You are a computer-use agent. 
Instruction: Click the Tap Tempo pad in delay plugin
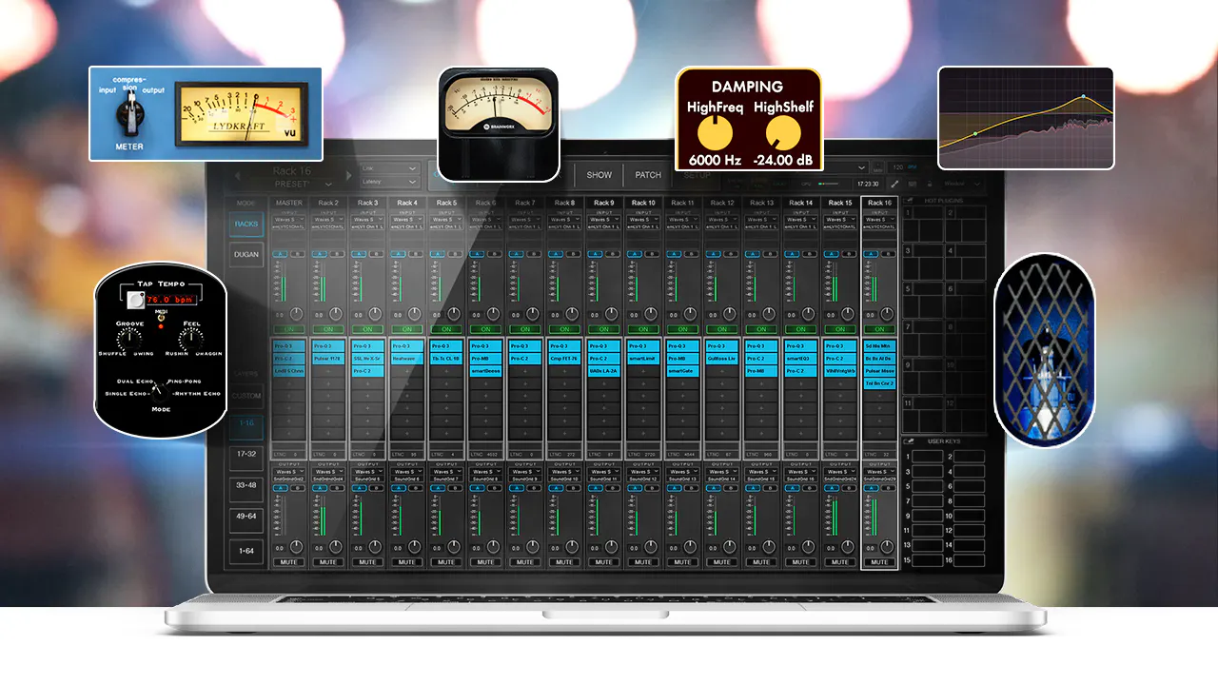coord(136,301)
